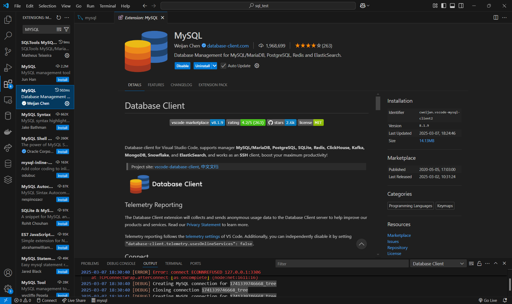The image size is (512, 304).
Task: Maximize the panel with chevron up
Action: click(x=496, y=263)
